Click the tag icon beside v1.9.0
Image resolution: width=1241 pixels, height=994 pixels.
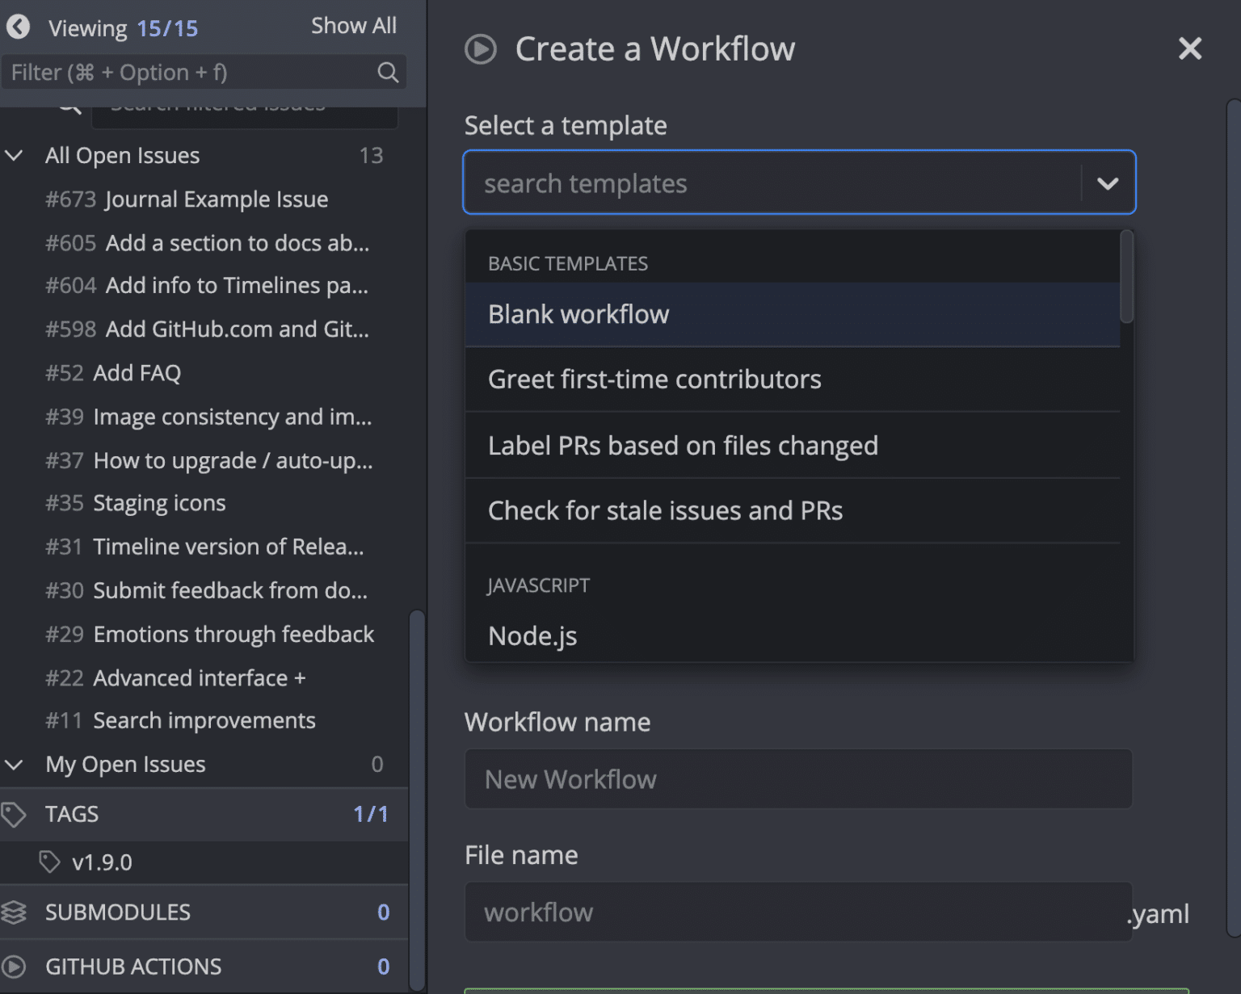[x=51, y=862]
